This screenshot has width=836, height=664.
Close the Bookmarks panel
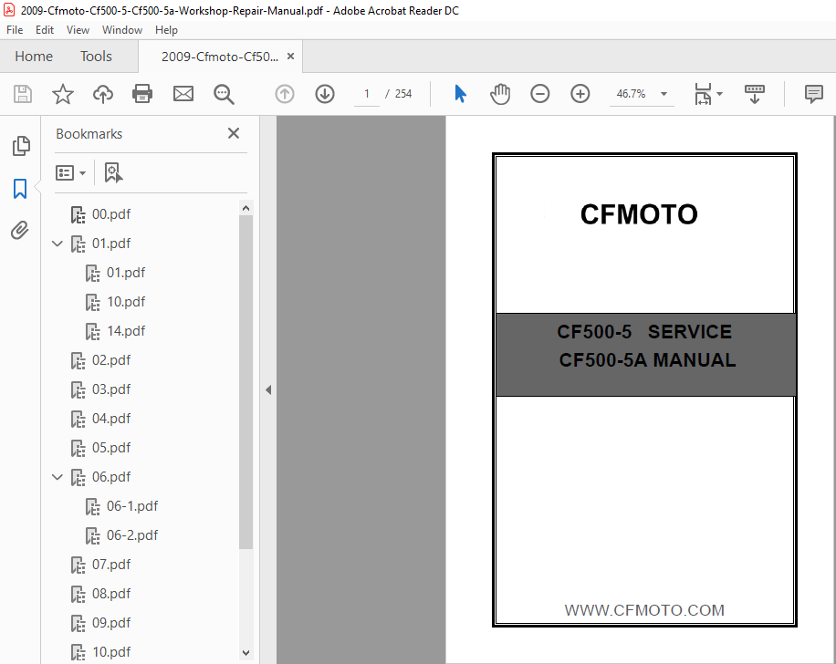tap(234, 133)
